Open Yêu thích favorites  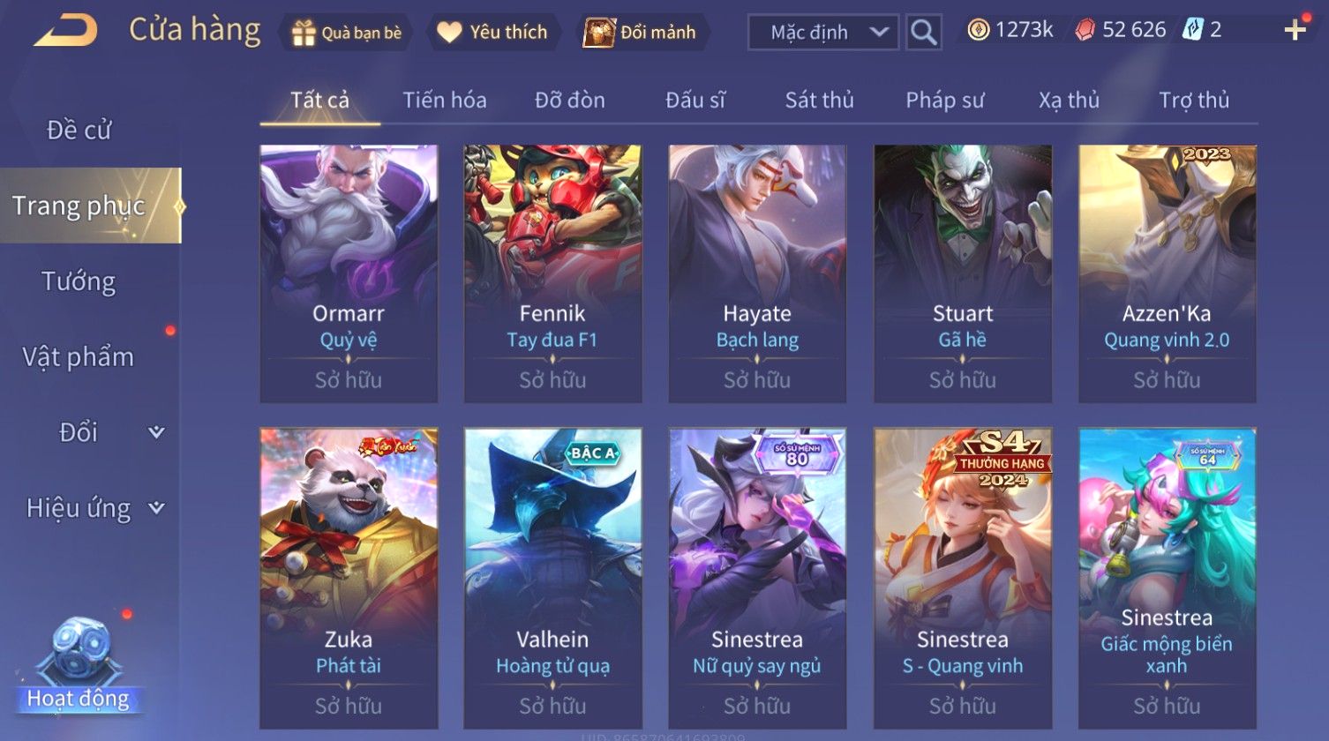[x=494, y=33]
